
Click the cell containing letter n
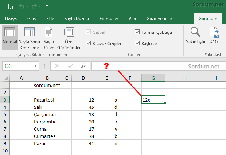tap(106, 143)
